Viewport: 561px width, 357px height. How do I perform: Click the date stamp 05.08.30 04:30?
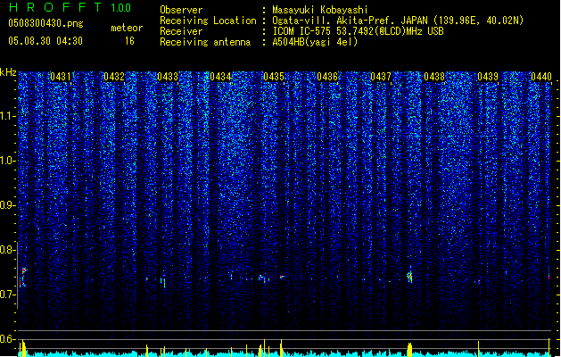(x=45, y=41)
